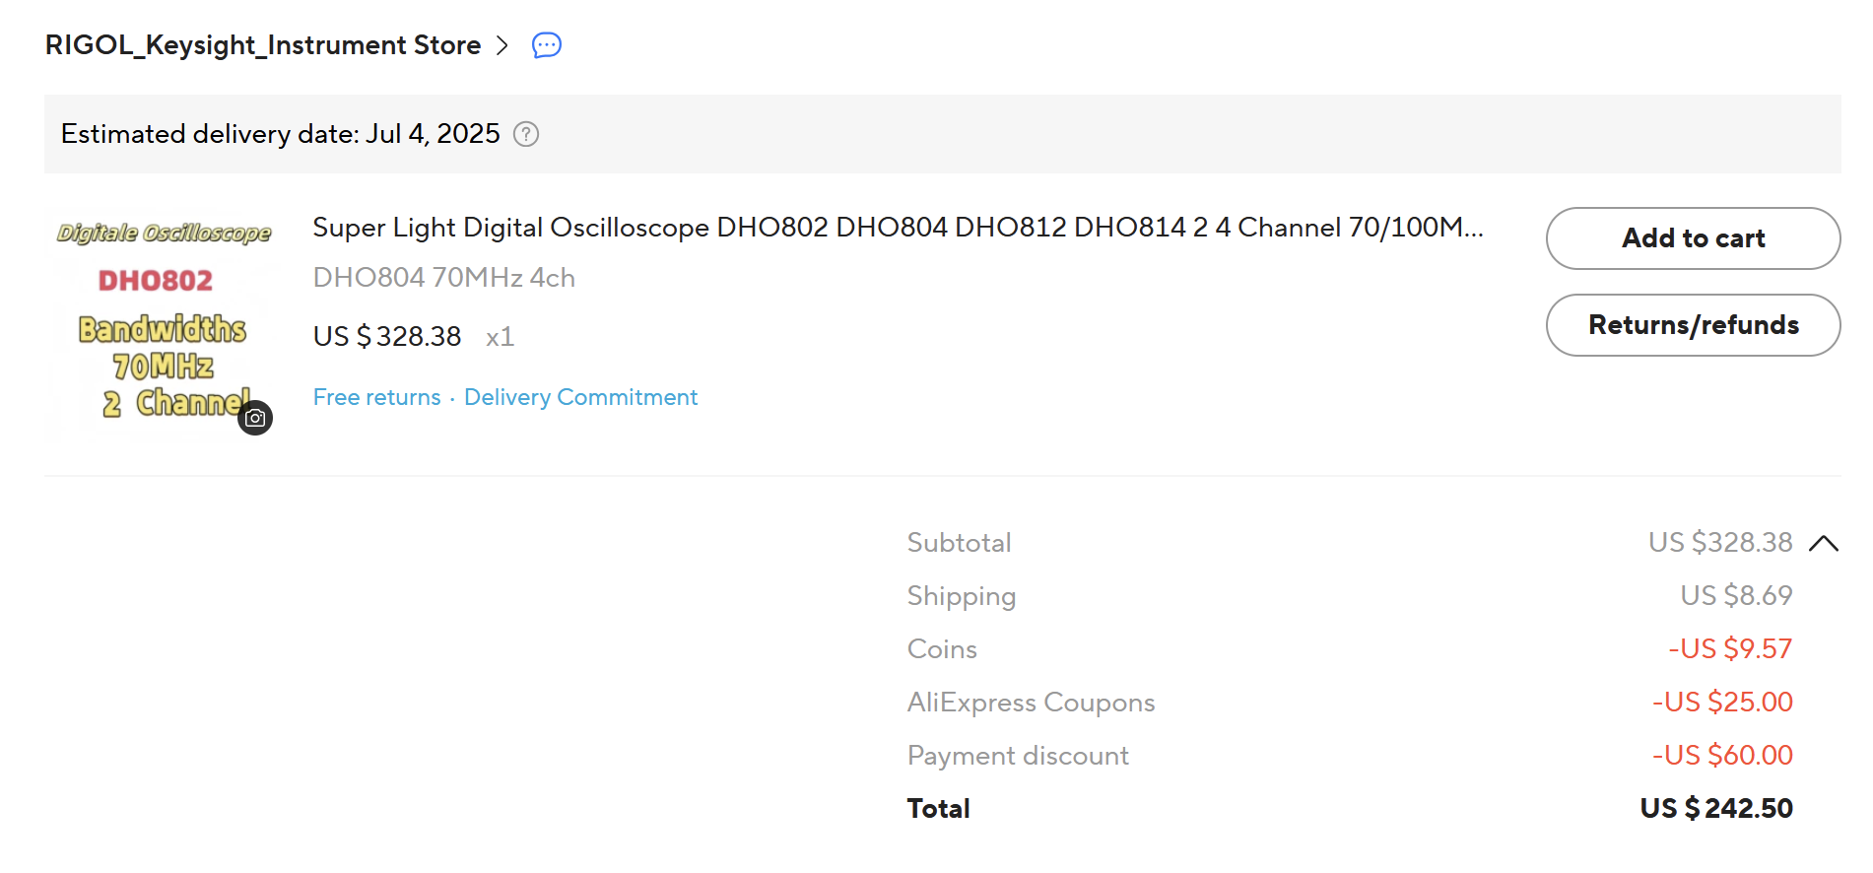Click the Total amount US $242.50
The height and width of the screenshot is (873, 1873).
tap(1715, 809)
